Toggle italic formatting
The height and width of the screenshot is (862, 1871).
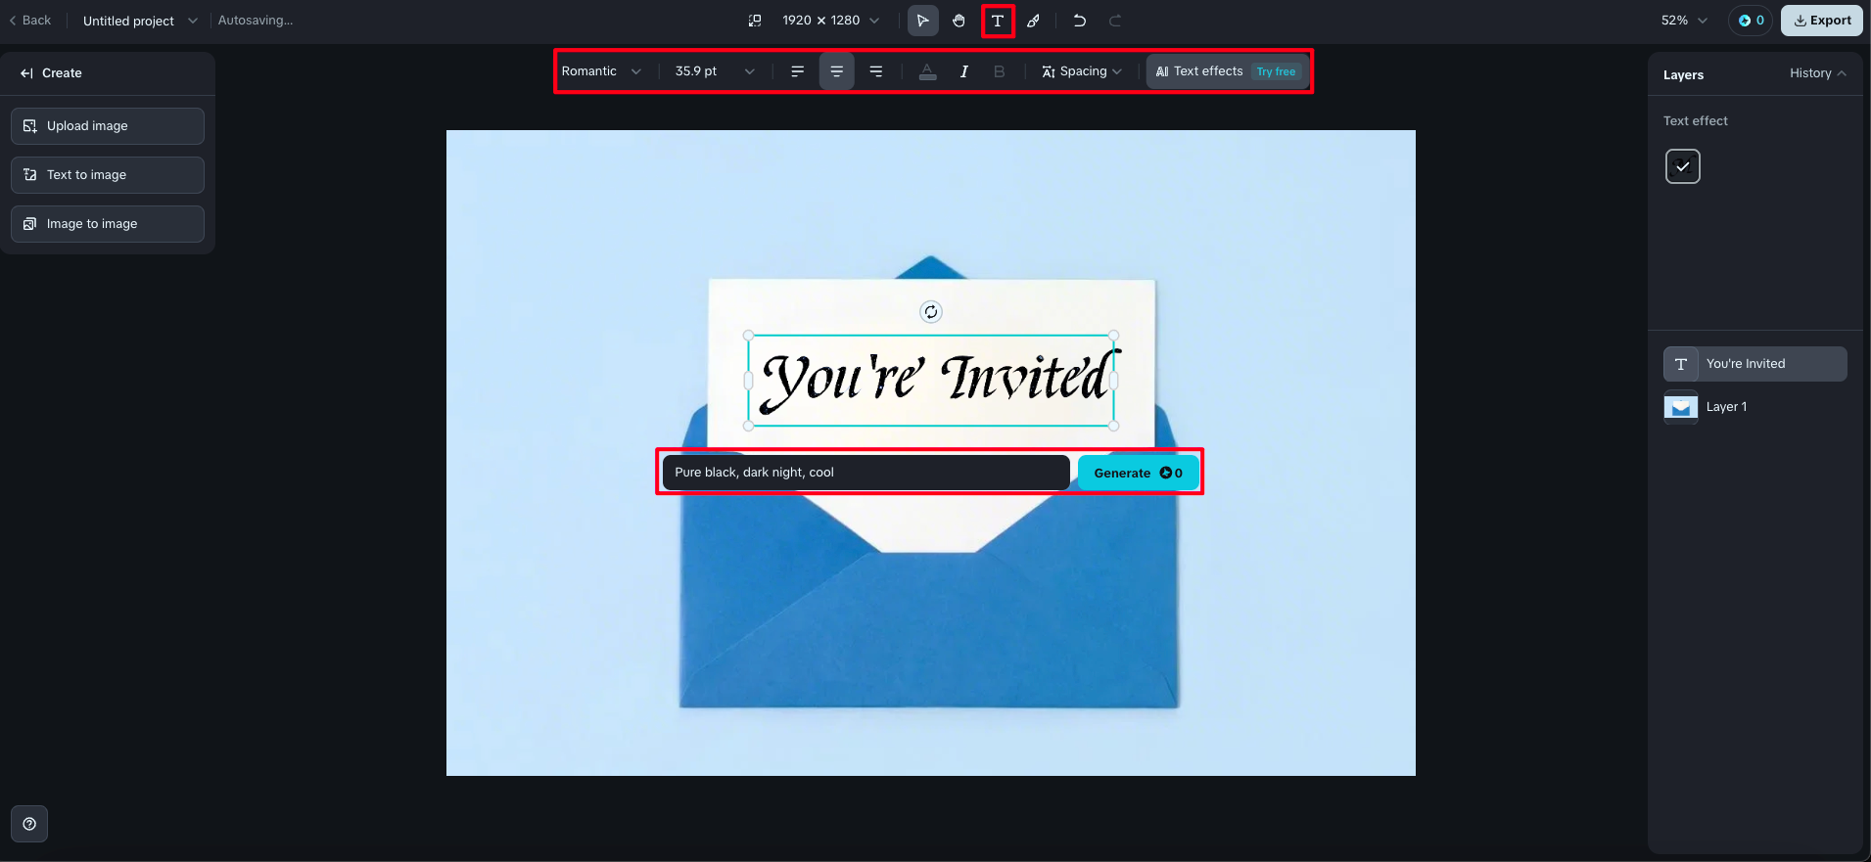click(x=963, y=71)
